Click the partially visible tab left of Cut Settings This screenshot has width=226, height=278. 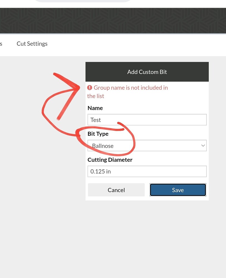pos(1,44)
